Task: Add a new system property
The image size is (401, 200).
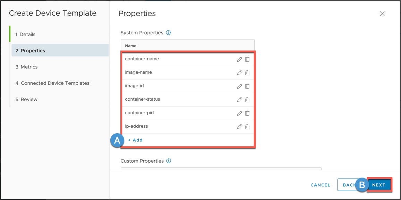Action: coord(135,140)
